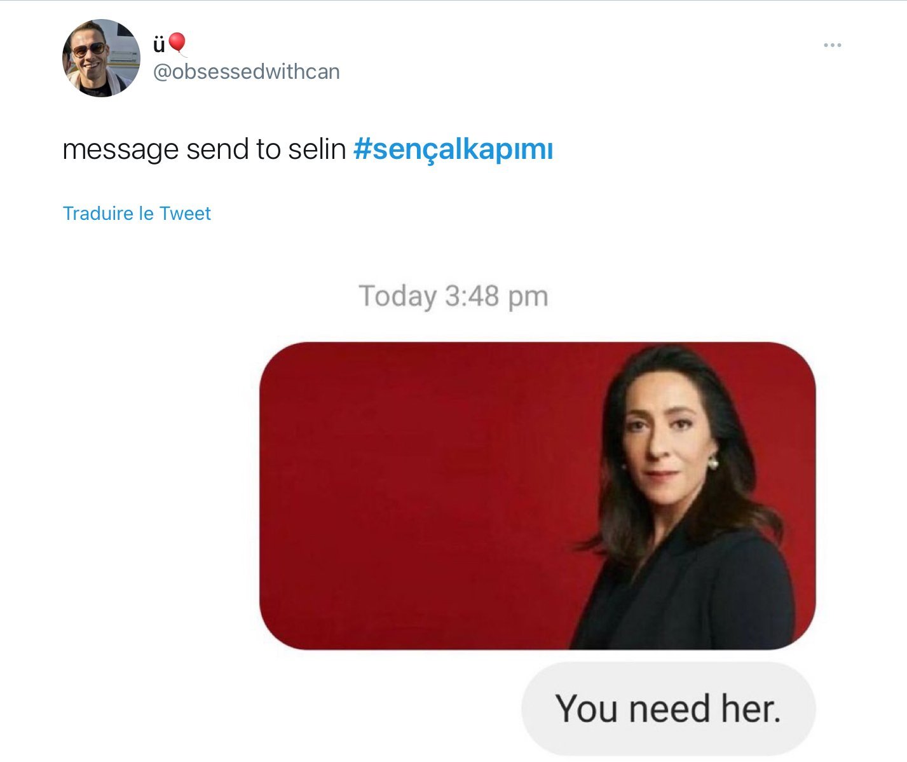Open the #sençalkapımı hashtag

click(453, 149)
